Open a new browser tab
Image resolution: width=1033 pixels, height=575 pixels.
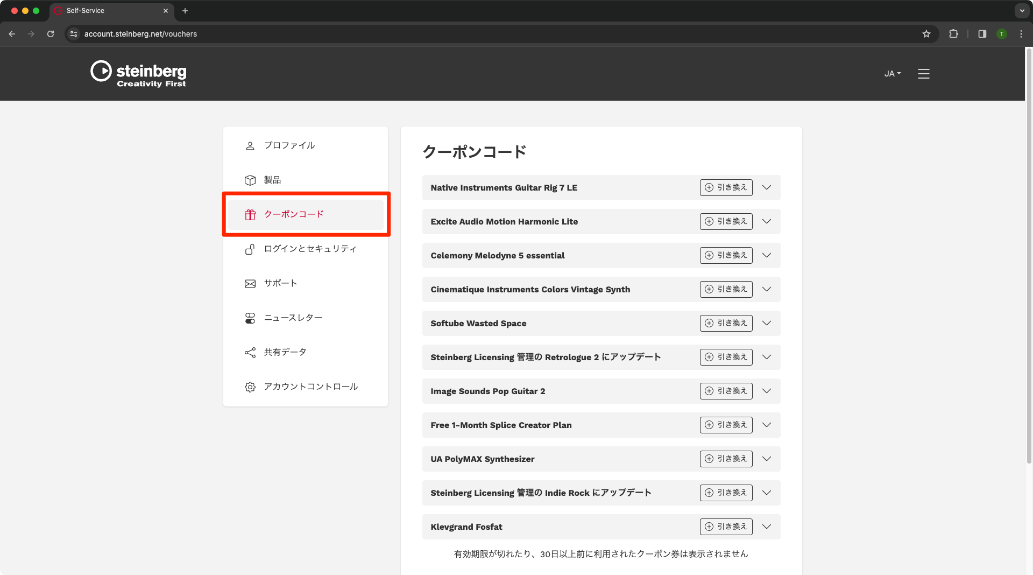tap(185, 11)
